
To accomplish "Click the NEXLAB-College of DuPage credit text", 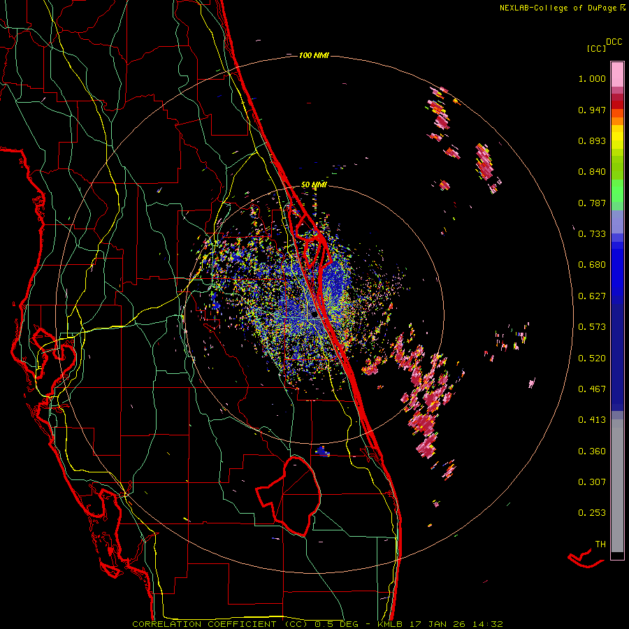I will pyautogui.click(x=558, y=8).
